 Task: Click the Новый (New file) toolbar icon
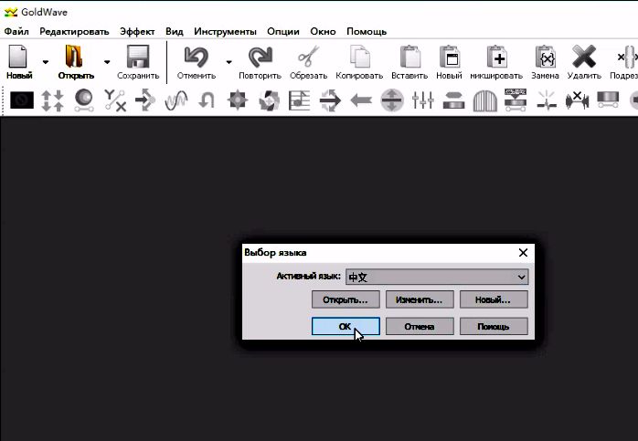[x=18, y=57]
